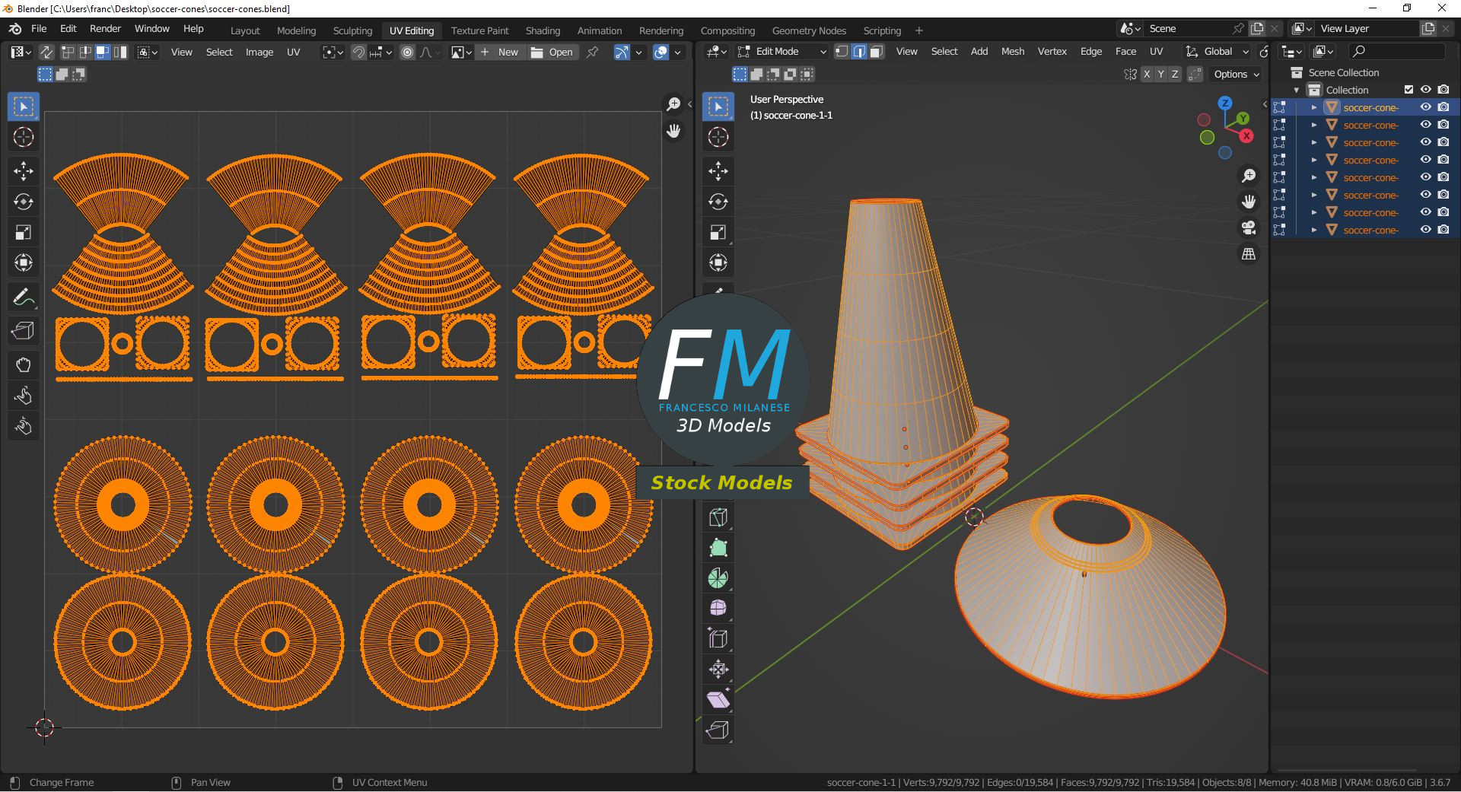1461x792 pixels.
Task: Uncheck the Collection exclude checkbox
Action: [1408, 90]
